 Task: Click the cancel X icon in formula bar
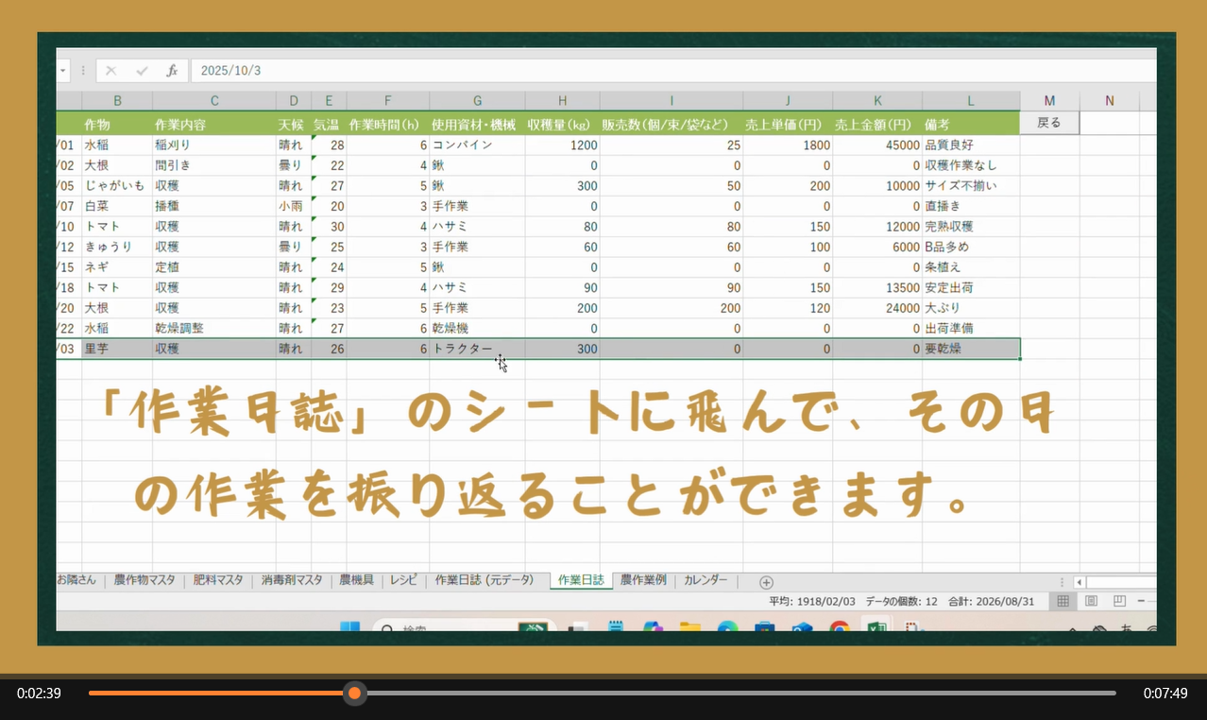pos(111,71)
